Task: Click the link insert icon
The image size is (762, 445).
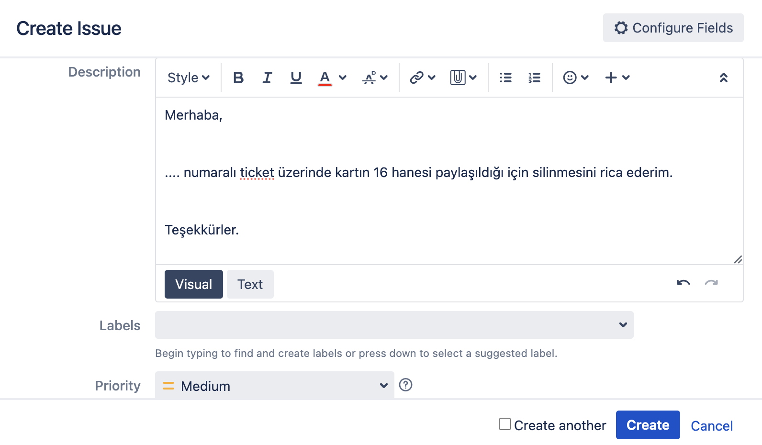Action: [417, 78]
